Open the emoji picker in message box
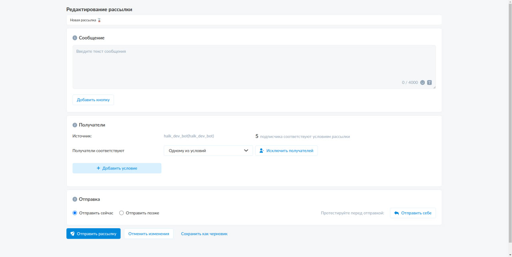 [x=422, y=82]
